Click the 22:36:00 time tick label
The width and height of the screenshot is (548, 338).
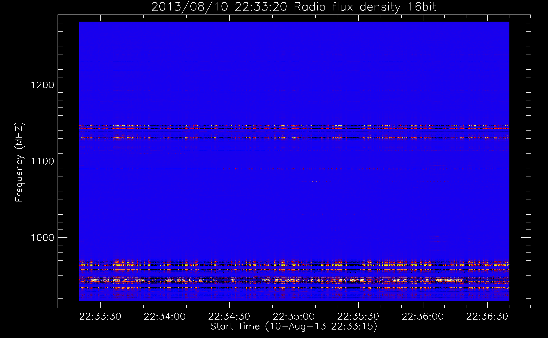[x=423, y=317]
